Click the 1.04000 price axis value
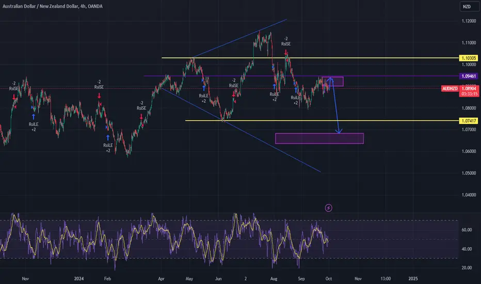 click(469, 195)
